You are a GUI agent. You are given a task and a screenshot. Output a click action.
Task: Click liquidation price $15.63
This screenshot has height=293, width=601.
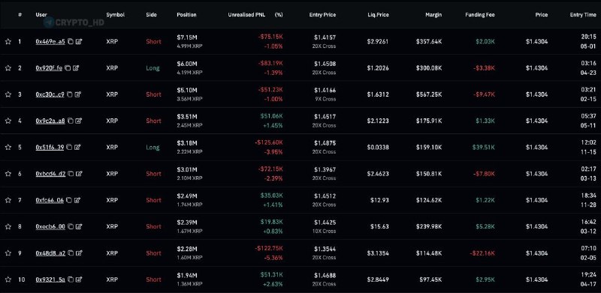coord(379,226)
